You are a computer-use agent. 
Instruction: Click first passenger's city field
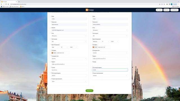point(69,70)
